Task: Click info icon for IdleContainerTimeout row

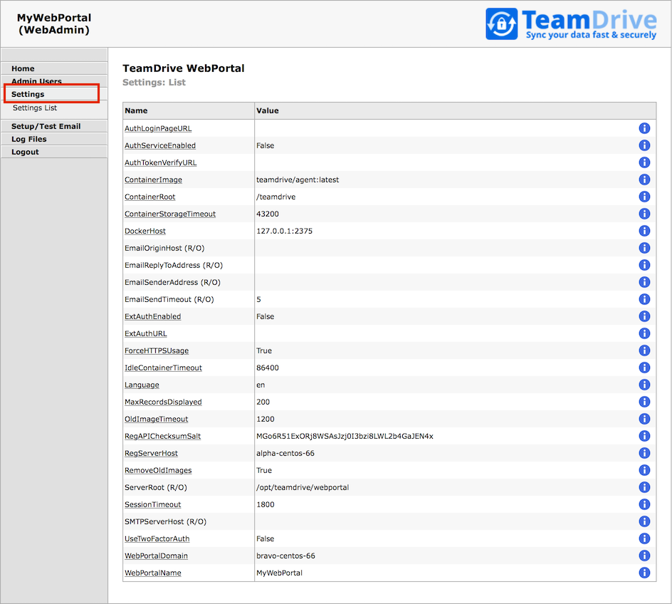Action: pos(644,368)
